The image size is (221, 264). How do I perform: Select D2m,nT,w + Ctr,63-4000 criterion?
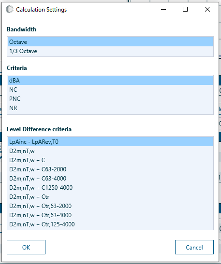[110, 215]
